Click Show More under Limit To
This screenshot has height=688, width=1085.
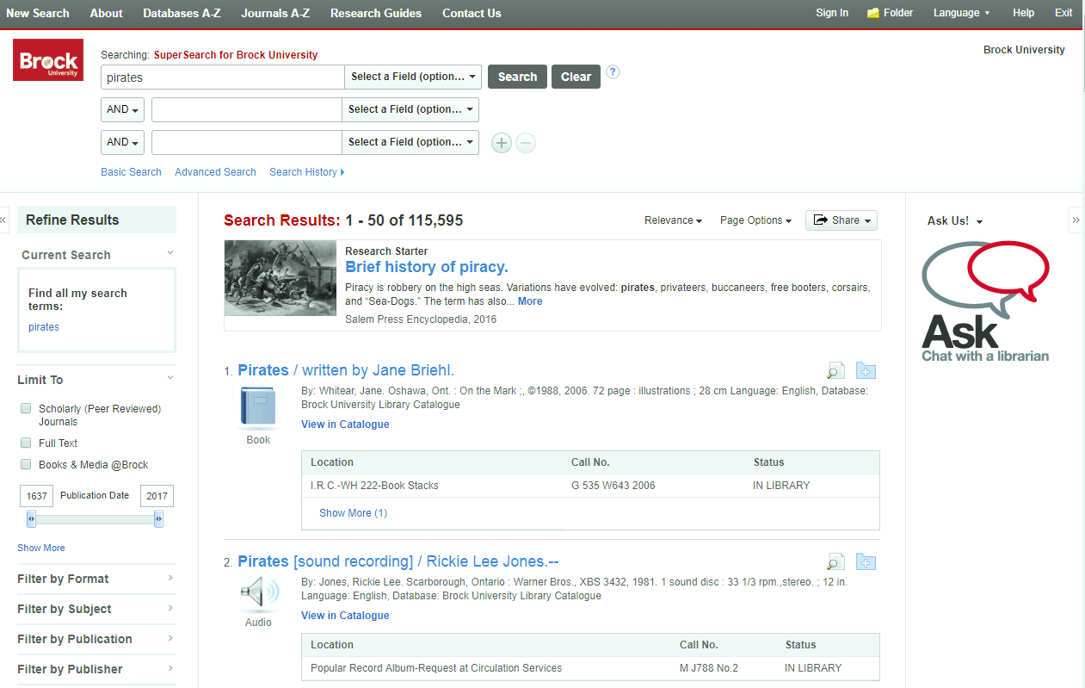(x=41, y=548)
